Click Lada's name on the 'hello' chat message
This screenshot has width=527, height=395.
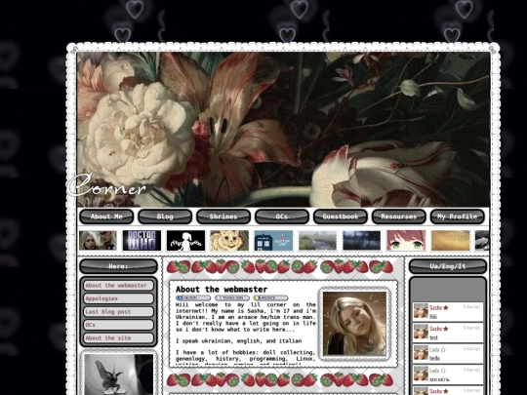click(434, 350)
